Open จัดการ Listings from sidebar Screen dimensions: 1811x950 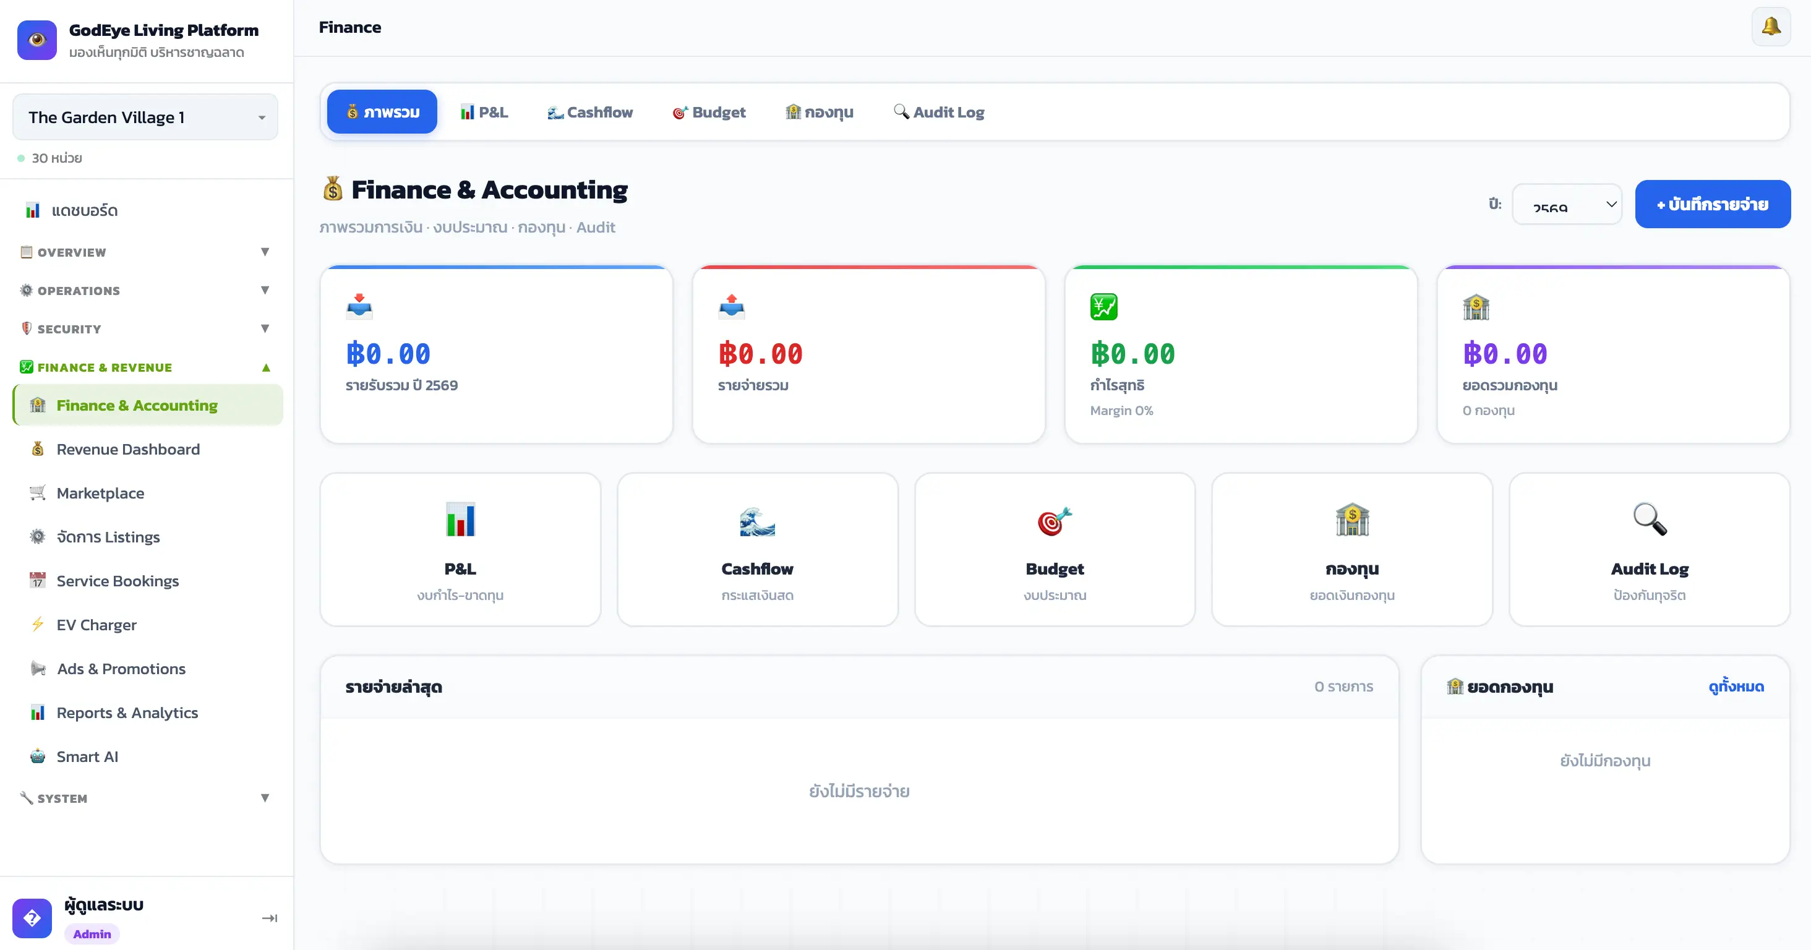148,536
